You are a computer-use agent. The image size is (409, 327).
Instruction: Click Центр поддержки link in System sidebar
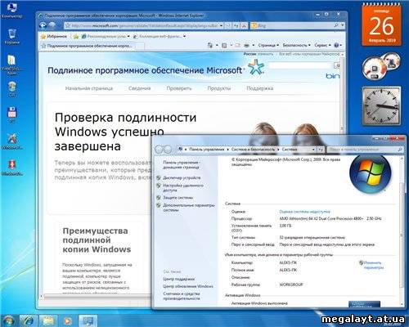point(178,279)
